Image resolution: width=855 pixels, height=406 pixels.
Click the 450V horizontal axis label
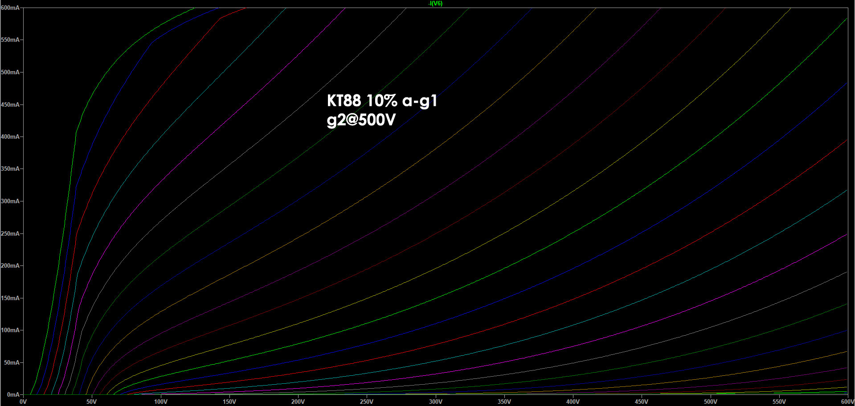tap(641, 402)
